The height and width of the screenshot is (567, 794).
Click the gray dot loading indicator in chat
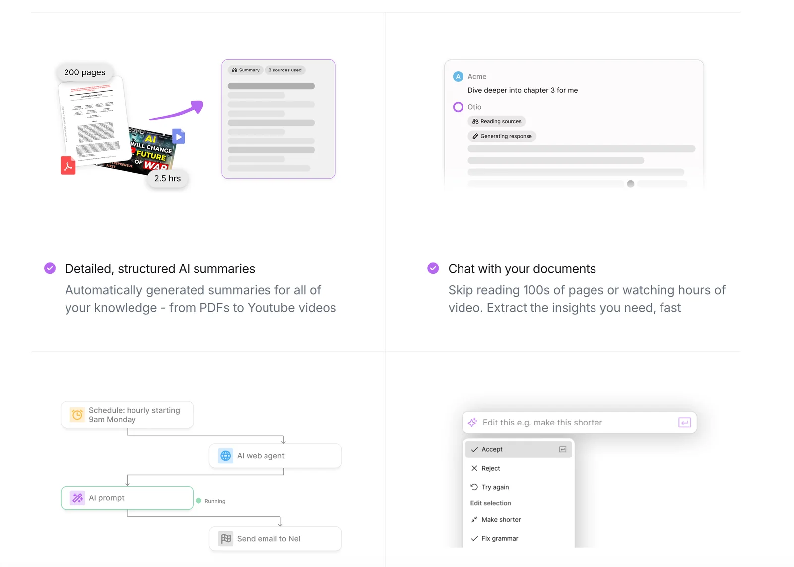pos(631,184)
